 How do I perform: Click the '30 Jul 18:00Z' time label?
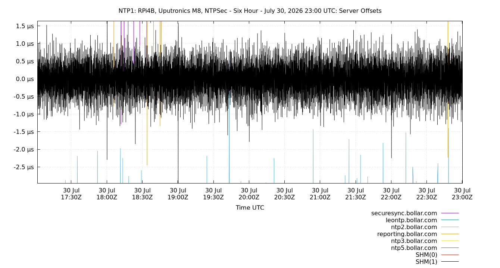point(107,194)
